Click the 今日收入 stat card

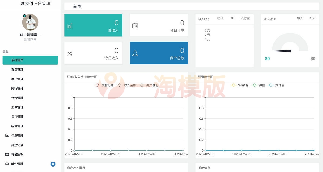click(93, 53)
